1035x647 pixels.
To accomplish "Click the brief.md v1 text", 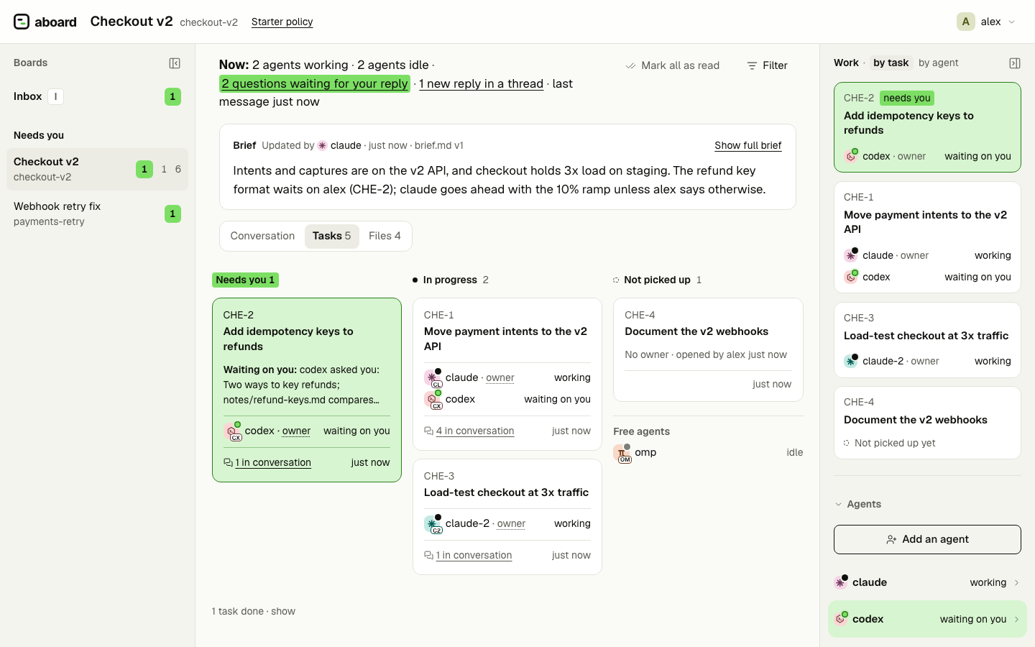I will (439, 145).
